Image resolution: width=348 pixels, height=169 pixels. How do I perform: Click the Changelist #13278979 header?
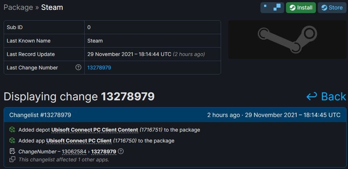(40, 115)
